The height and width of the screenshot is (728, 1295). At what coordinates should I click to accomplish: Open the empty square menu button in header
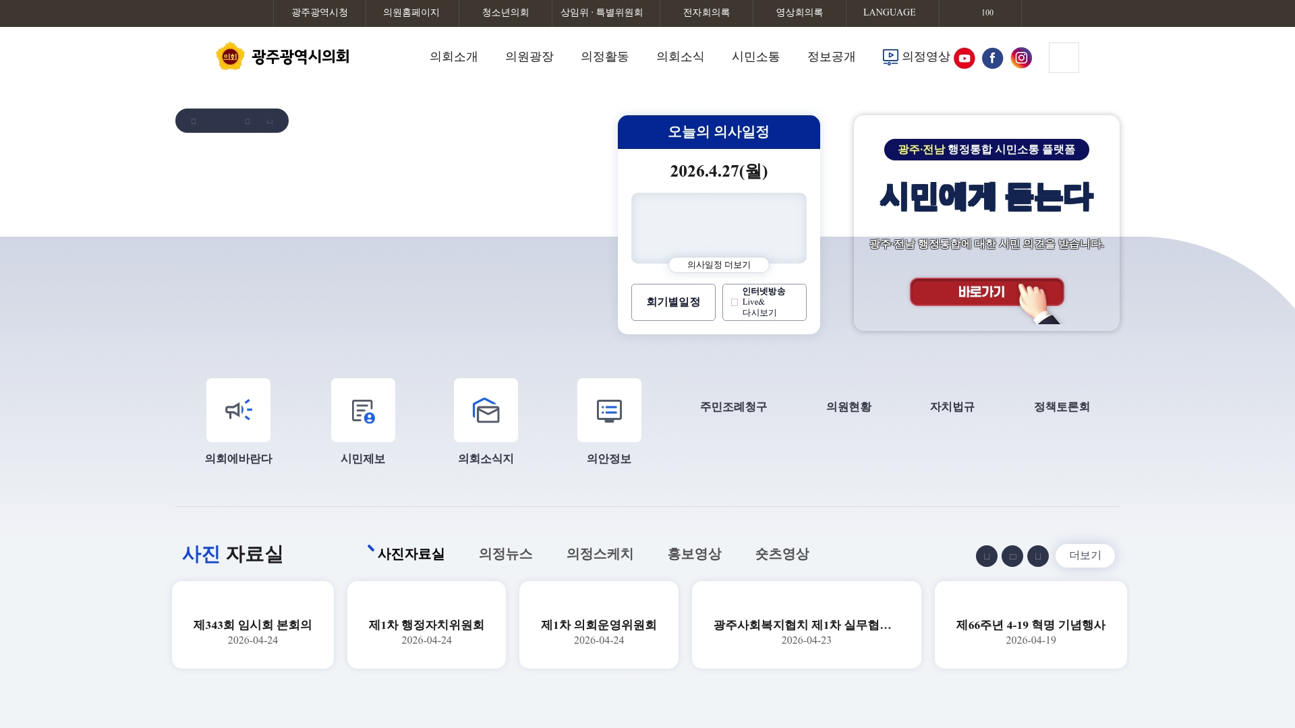coord(1064,57)
